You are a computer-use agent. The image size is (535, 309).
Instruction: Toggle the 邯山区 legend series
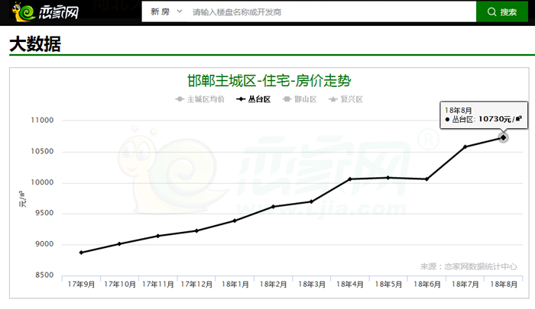point(300,99)
